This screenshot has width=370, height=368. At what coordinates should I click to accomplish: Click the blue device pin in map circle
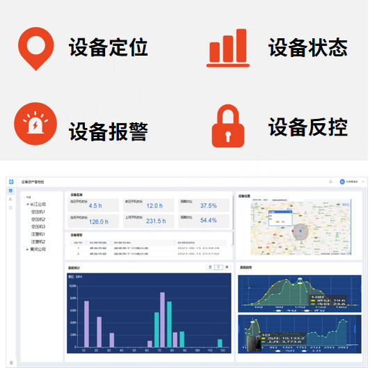pyautogui.click(x=300, y=231)
